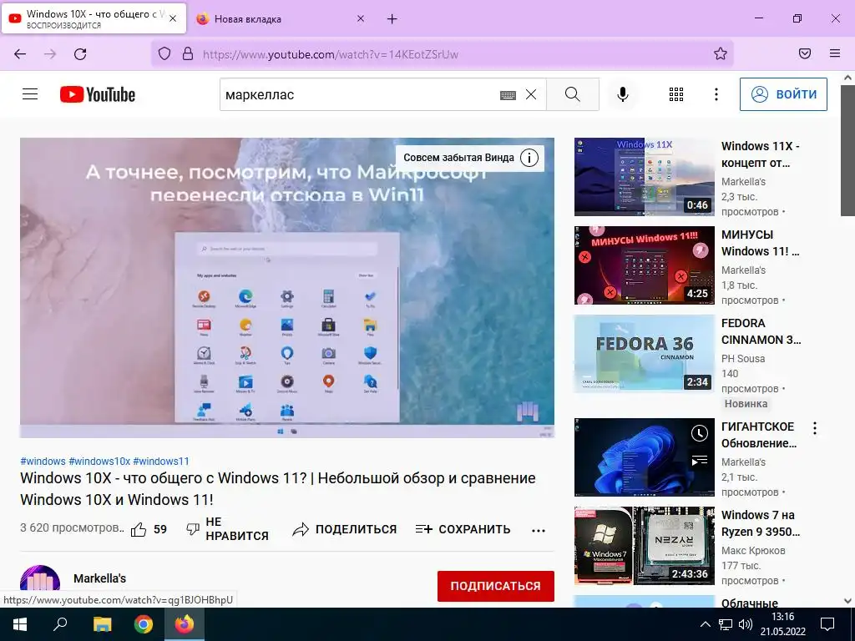This screenshot has height=641, width=855.
Task: Open Pocket save icon
Action: [805, 53]
